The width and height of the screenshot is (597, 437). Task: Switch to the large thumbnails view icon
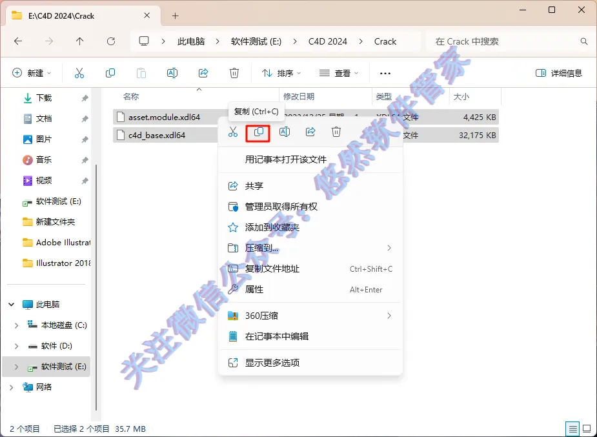tap(587, 429)
